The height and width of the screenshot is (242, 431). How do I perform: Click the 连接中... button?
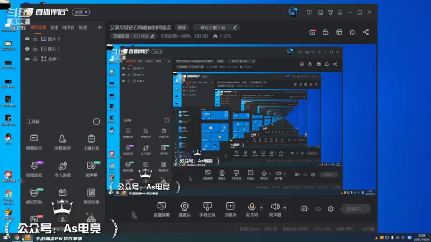pos(356,209)
